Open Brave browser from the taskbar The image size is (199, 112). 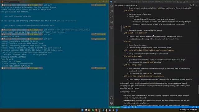(96, 110)
